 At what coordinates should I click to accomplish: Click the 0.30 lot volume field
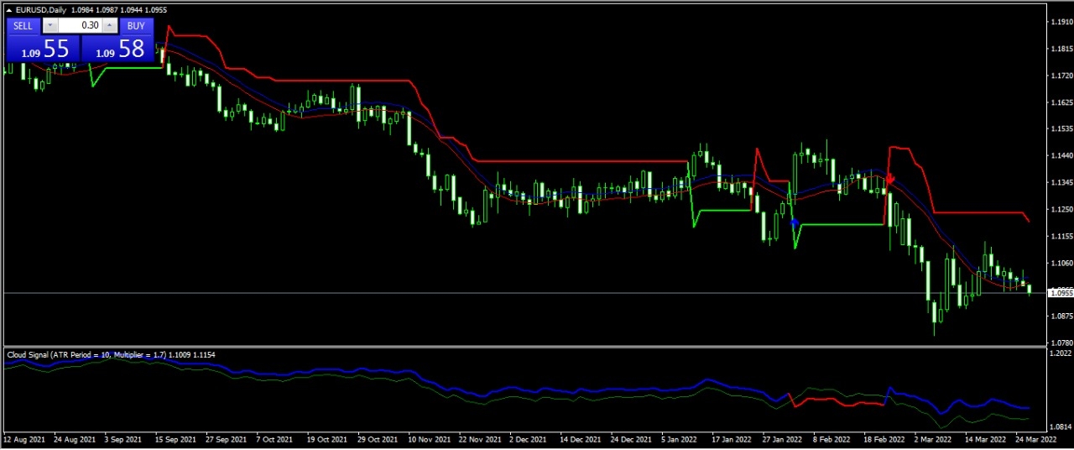[80, 26]
